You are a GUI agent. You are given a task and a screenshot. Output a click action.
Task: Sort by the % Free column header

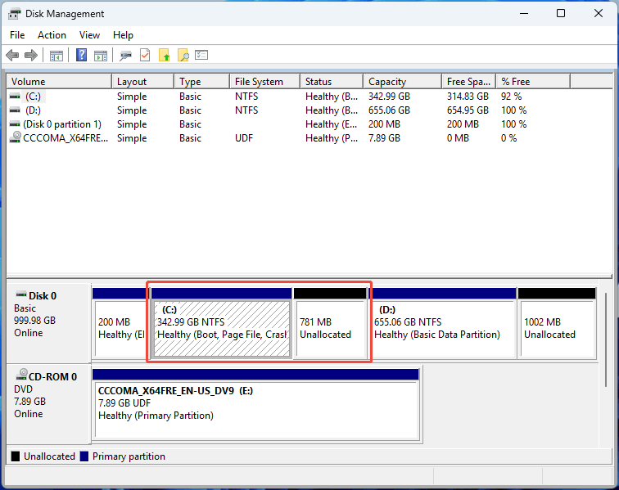coord(533,82)
